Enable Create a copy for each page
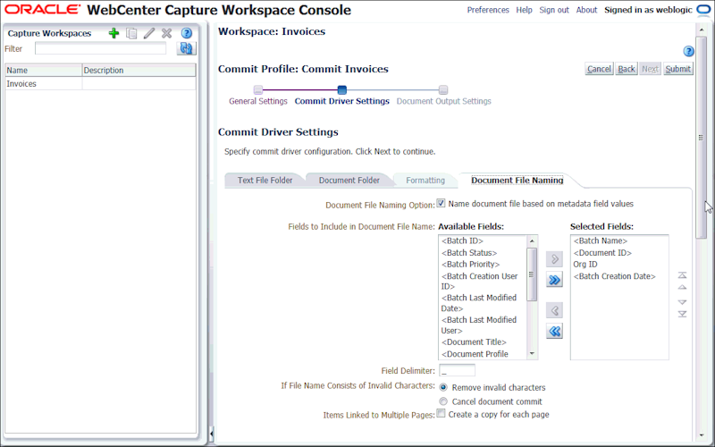The image size is (715, 447). [441, 414]
